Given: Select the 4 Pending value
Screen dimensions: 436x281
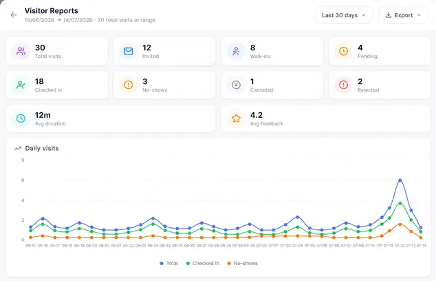Looking at the screenshot, I should [360, 48].
